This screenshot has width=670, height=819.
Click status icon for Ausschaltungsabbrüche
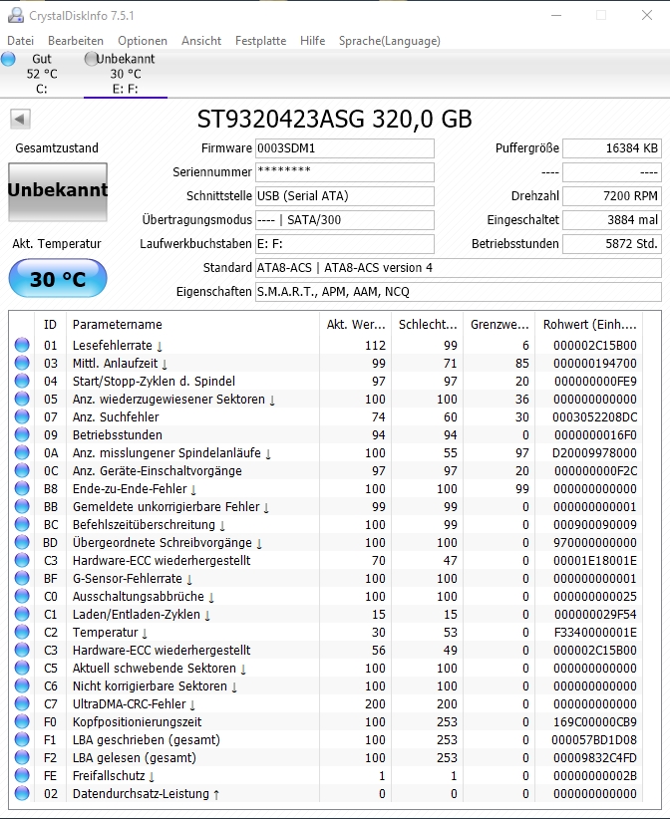[22, 596]
